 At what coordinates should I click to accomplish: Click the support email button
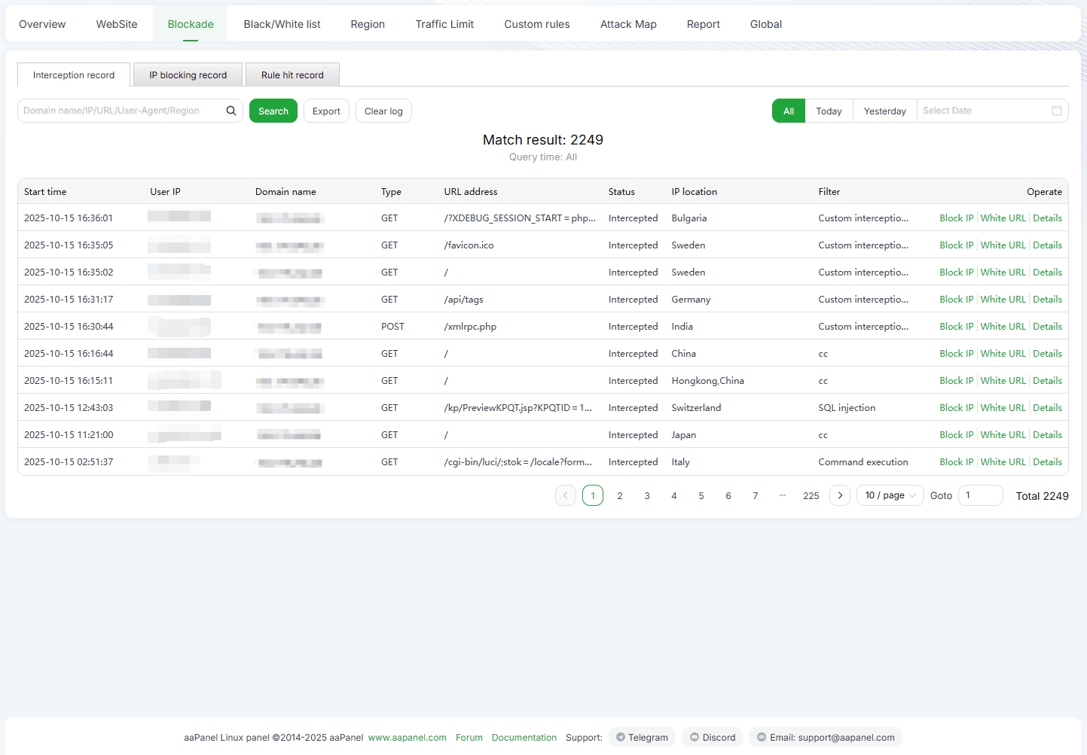click(x=826, y=738)
